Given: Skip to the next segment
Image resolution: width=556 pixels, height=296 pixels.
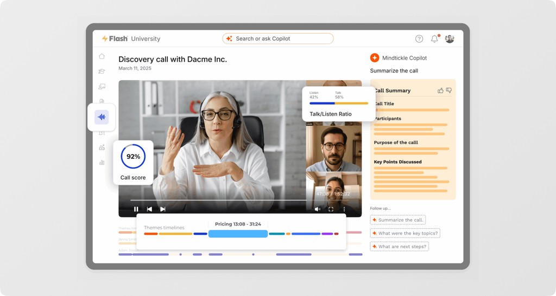Looking at the screenshot, I should click(163, 209).
